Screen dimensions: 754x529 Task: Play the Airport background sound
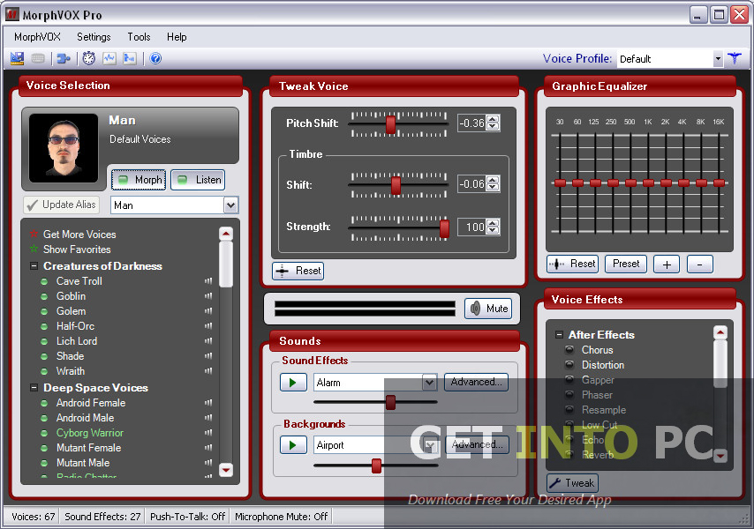point(293,445)
